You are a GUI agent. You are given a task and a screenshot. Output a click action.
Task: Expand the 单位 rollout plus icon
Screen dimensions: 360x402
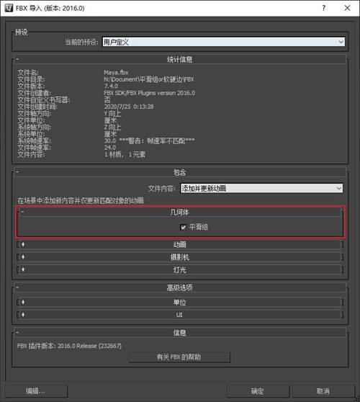[23, 303]
